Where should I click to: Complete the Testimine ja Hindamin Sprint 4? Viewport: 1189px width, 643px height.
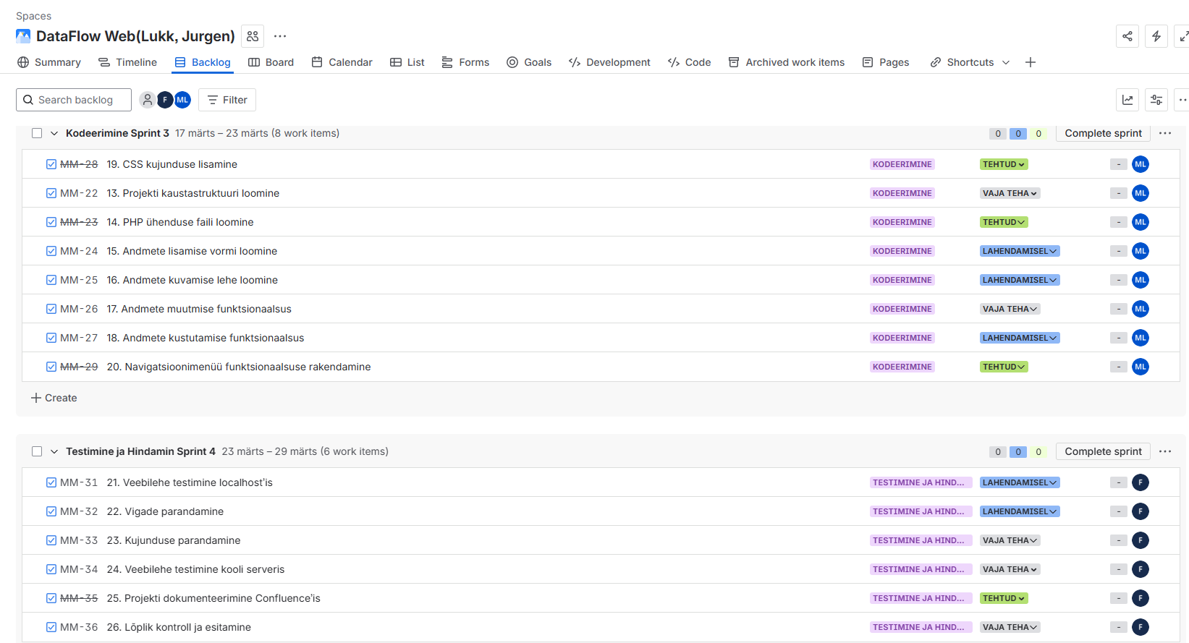pos(1102,451)
